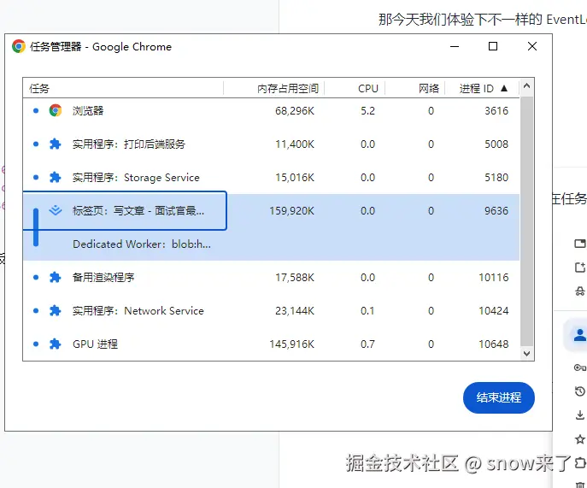Select the GPU 进程 row

point(271,344)
